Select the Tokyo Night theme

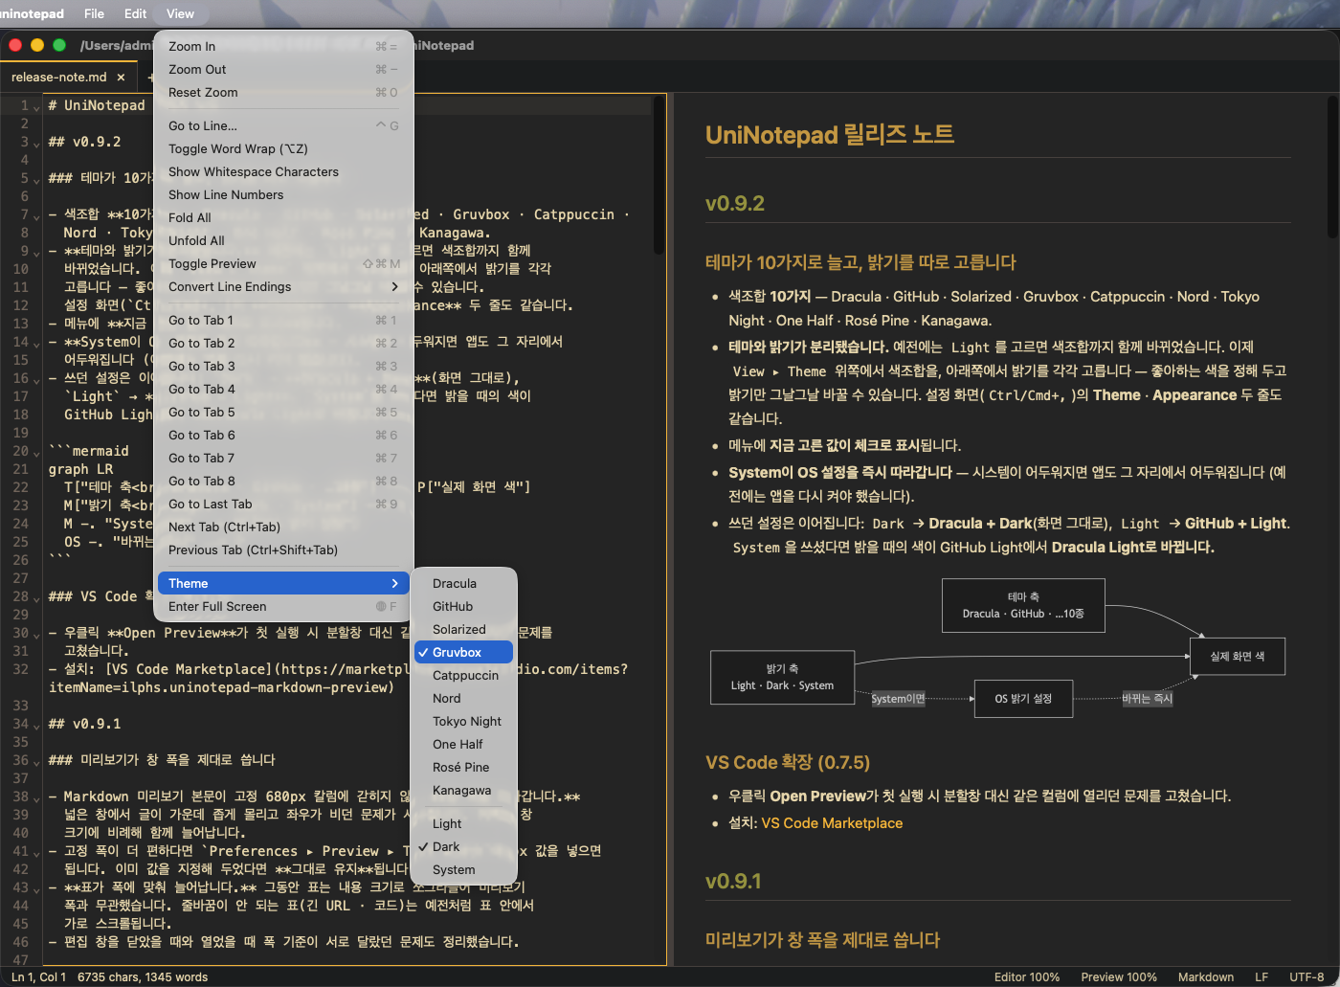click(463, 721)
